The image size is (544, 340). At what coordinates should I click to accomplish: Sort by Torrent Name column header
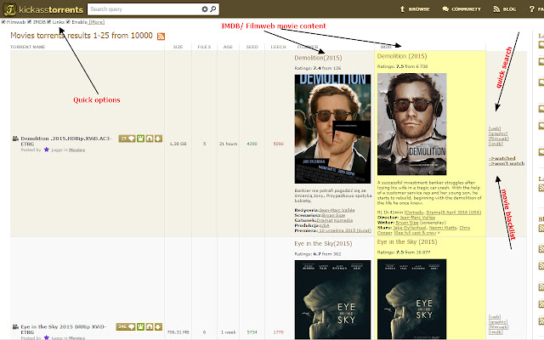coord(28,47)
